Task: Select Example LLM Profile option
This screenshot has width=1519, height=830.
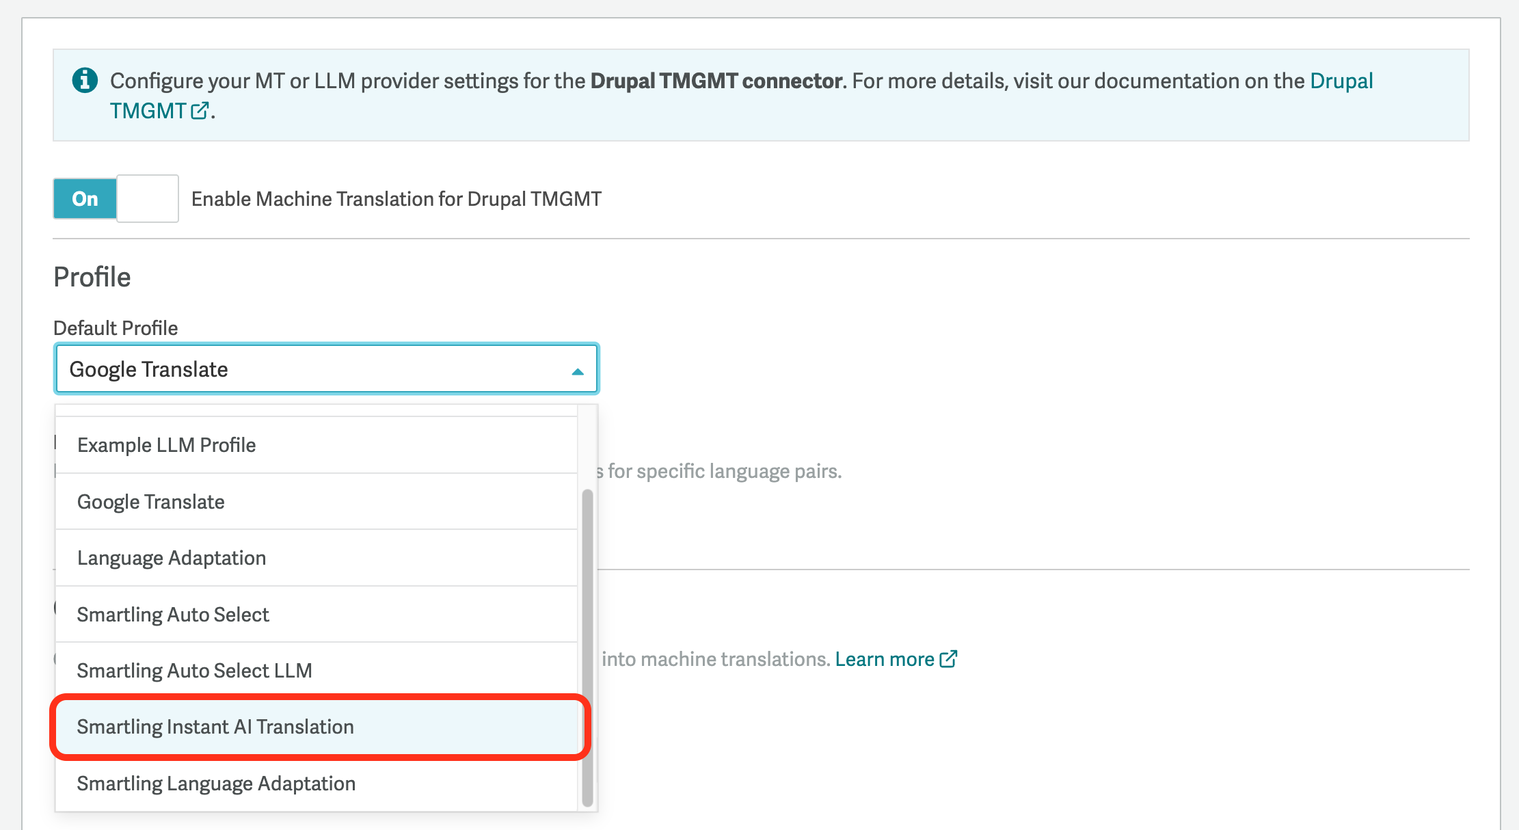Action: coord(317,445)
